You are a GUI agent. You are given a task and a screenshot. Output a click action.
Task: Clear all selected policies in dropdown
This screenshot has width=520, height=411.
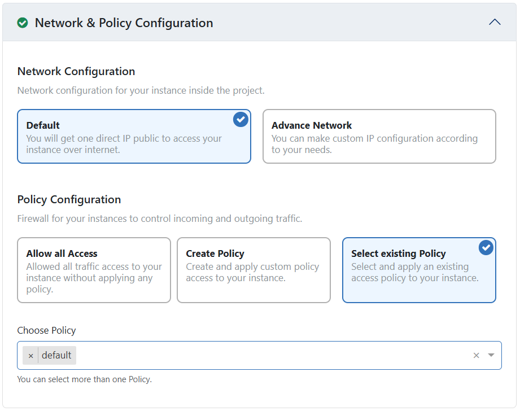[476, 356]
